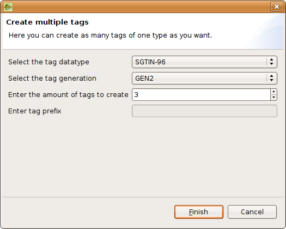Click the tag prefix text field
286x229 pixels.
tap(204, 111)
